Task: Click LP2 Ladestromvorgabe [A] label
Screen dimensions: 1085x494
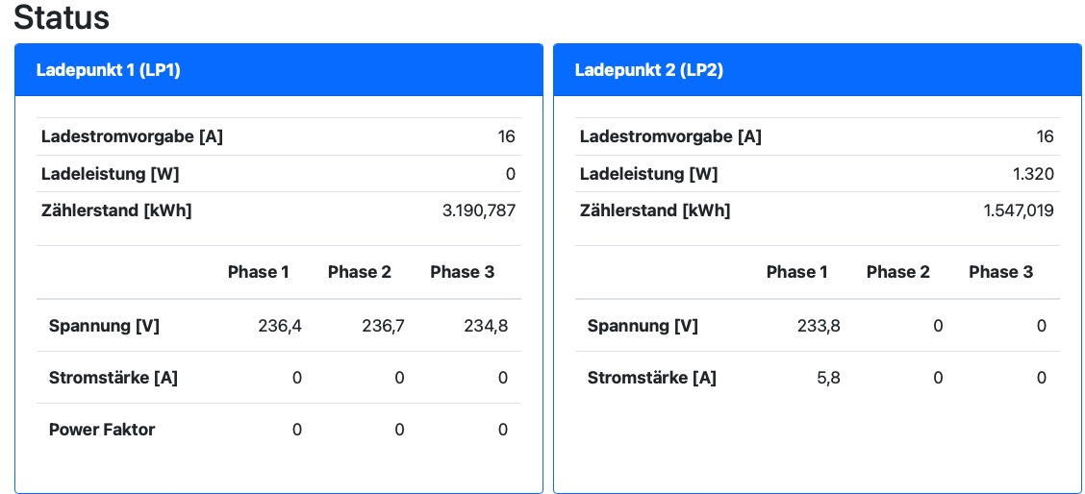Action: 670,136
